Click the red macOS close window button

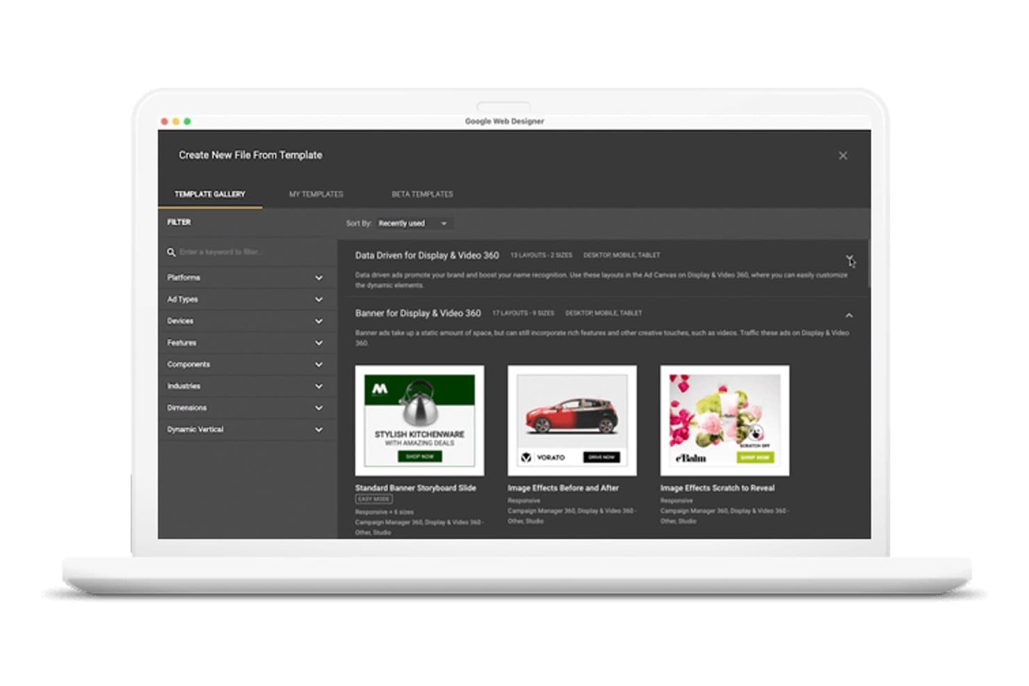165,121
